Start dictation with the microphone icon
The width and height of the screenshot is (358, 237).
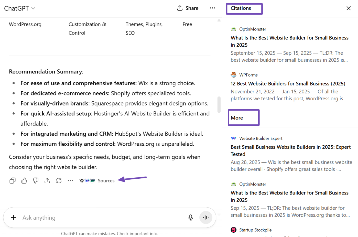[191, 218]
